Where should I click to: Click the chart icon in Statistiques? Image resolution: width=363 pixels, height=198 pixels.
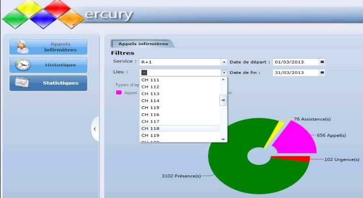point(22,83)
